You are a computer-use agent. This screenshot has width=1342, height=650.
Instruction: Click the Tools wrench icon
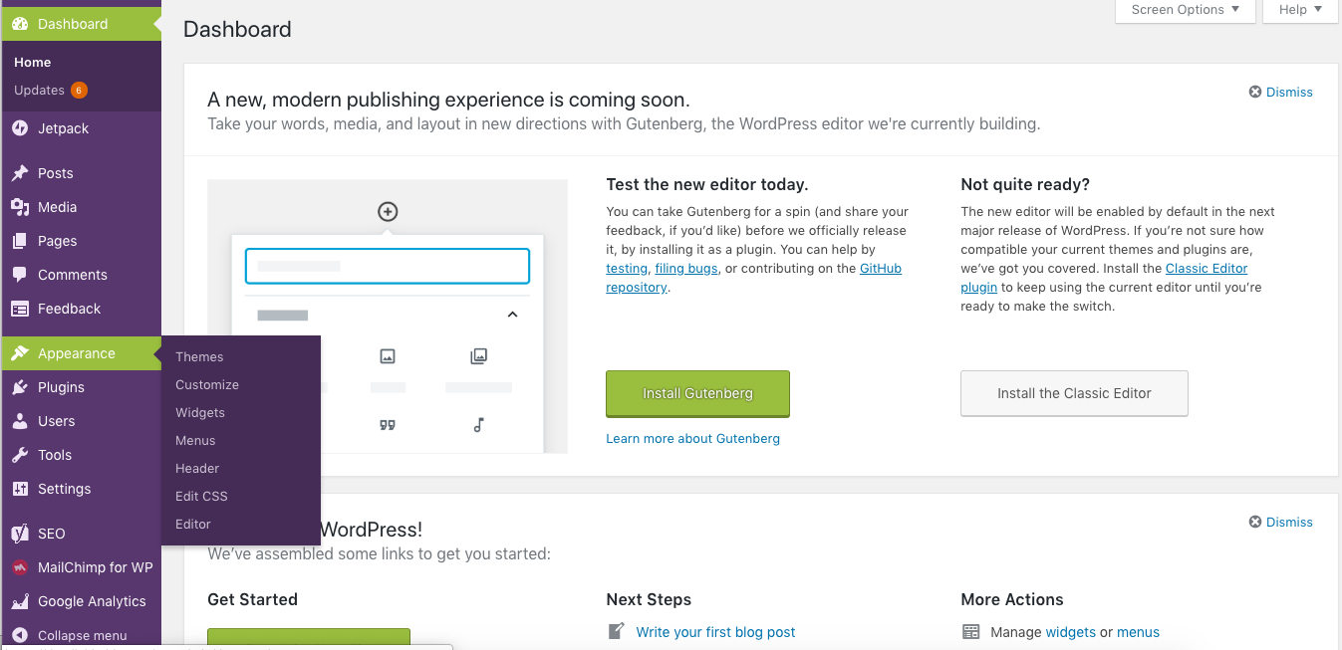click(x=20, y=455)
